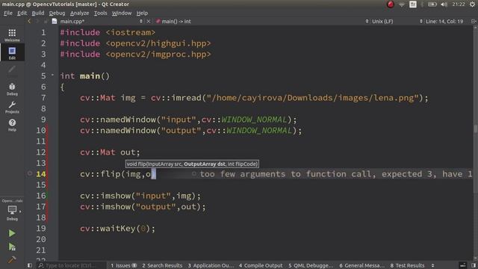Go back in navigation history
Viewport: 478px width, 269px height.
tap(29, 22)
